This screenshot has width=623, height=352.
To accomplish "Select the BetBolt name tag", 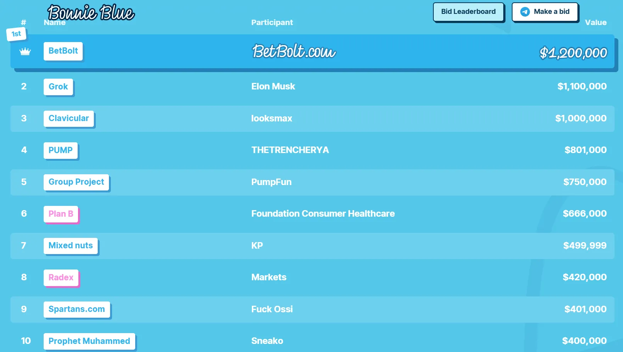I will coord(63,51).
